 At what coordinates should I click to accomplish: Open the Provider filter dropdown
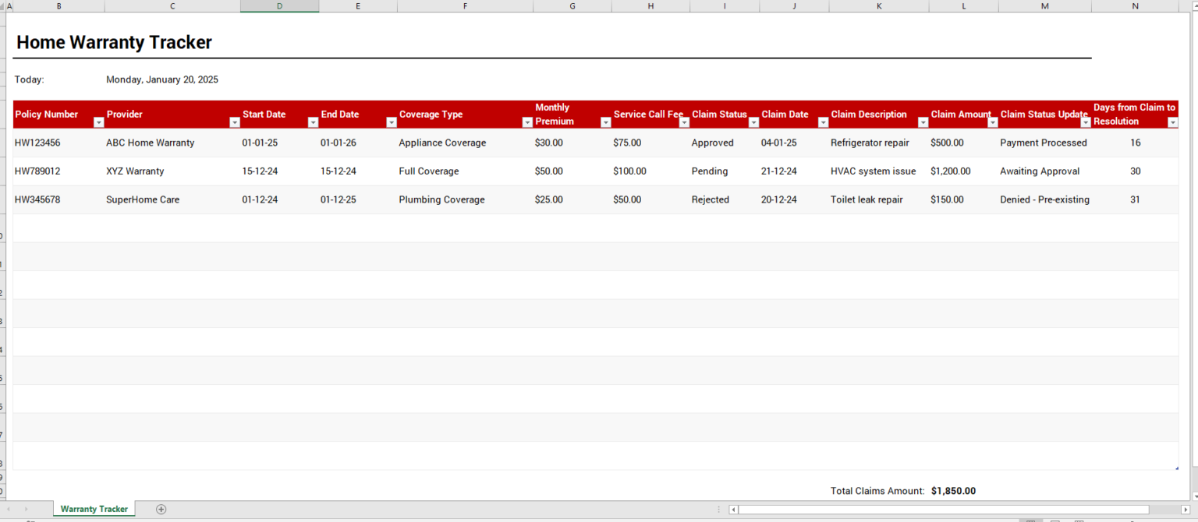(234, 122)
